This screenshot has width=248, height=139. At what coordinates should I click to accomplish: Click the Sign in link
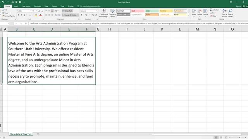(238, 6)
